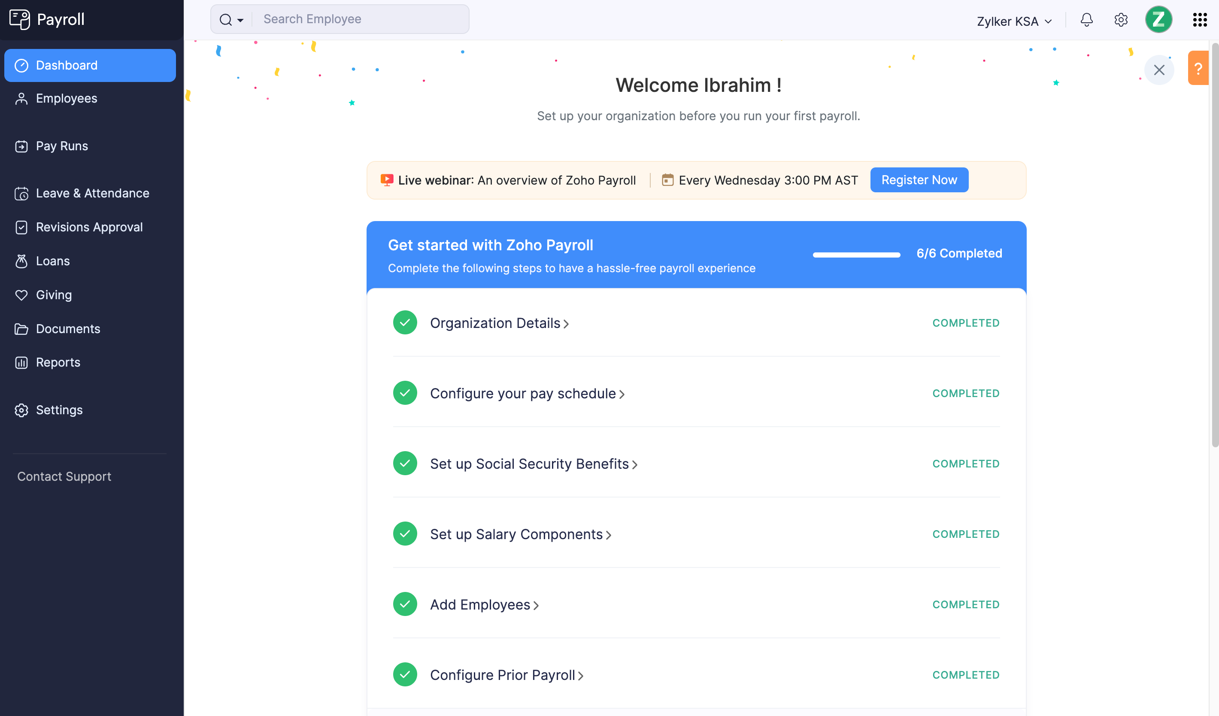This screenshot has height=716, width=1219.
Task: Click Register Now for the webinar
Action: pos(919,179)
